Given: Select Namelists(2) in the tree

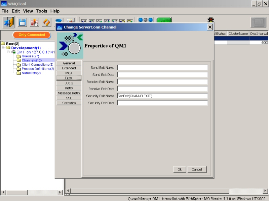Looking at the screenshot, I should coord(31,73).
